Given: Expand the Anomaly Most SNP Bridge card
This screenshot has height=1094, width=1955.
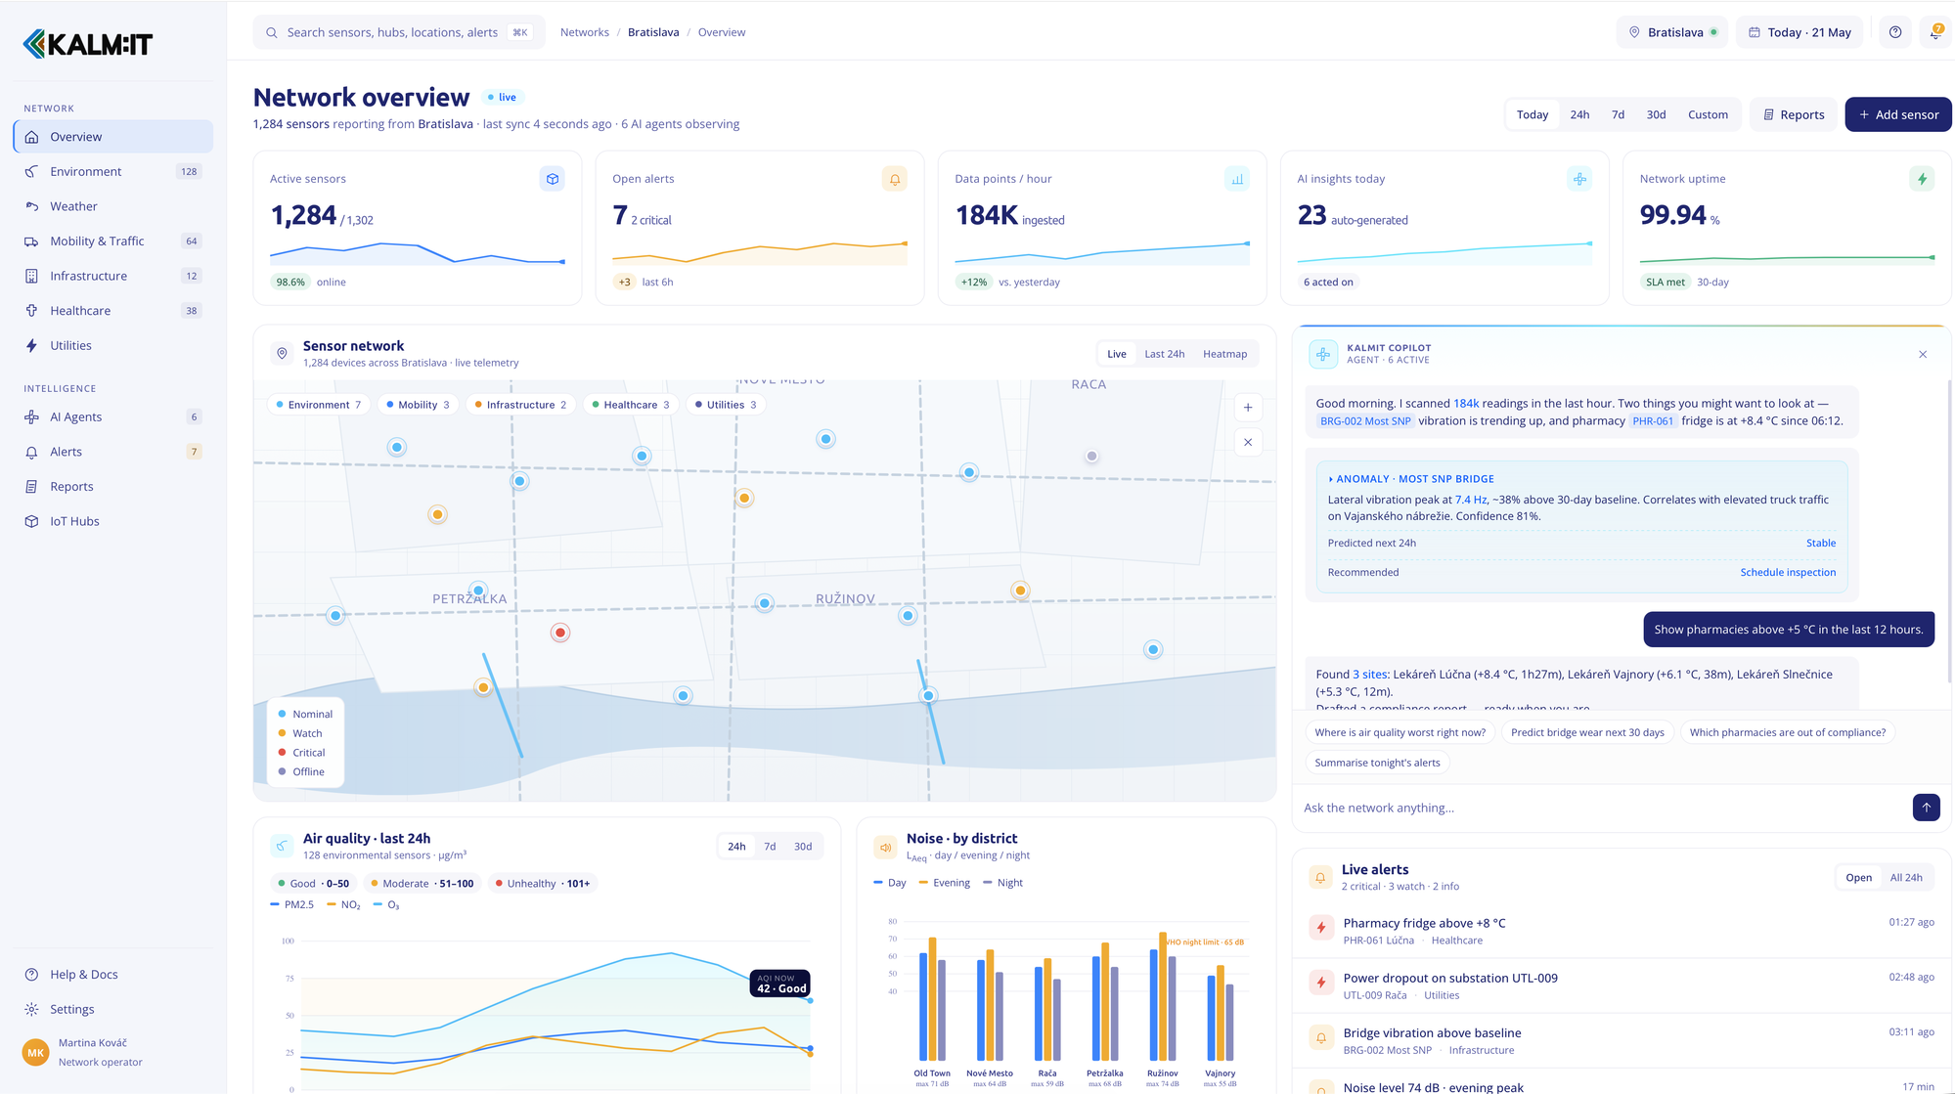Looking at the screenshot, I should coord(1410,479).
